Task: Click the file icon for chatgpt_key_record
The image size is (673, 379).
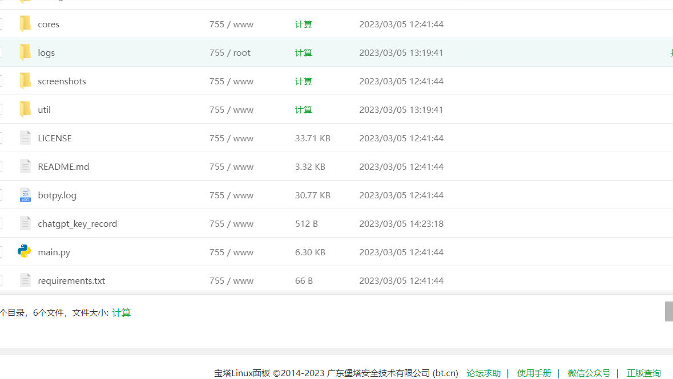Action: pos(25,223)
